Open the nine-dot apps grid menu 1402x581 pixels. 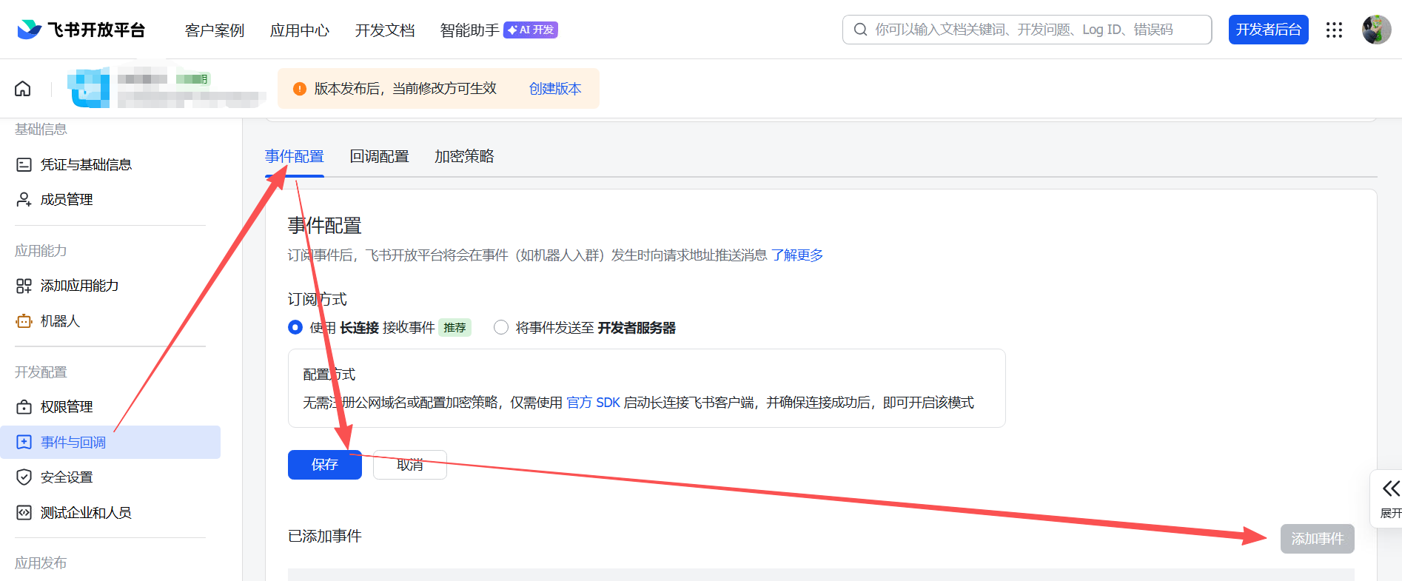click(x=1334, y=30)
